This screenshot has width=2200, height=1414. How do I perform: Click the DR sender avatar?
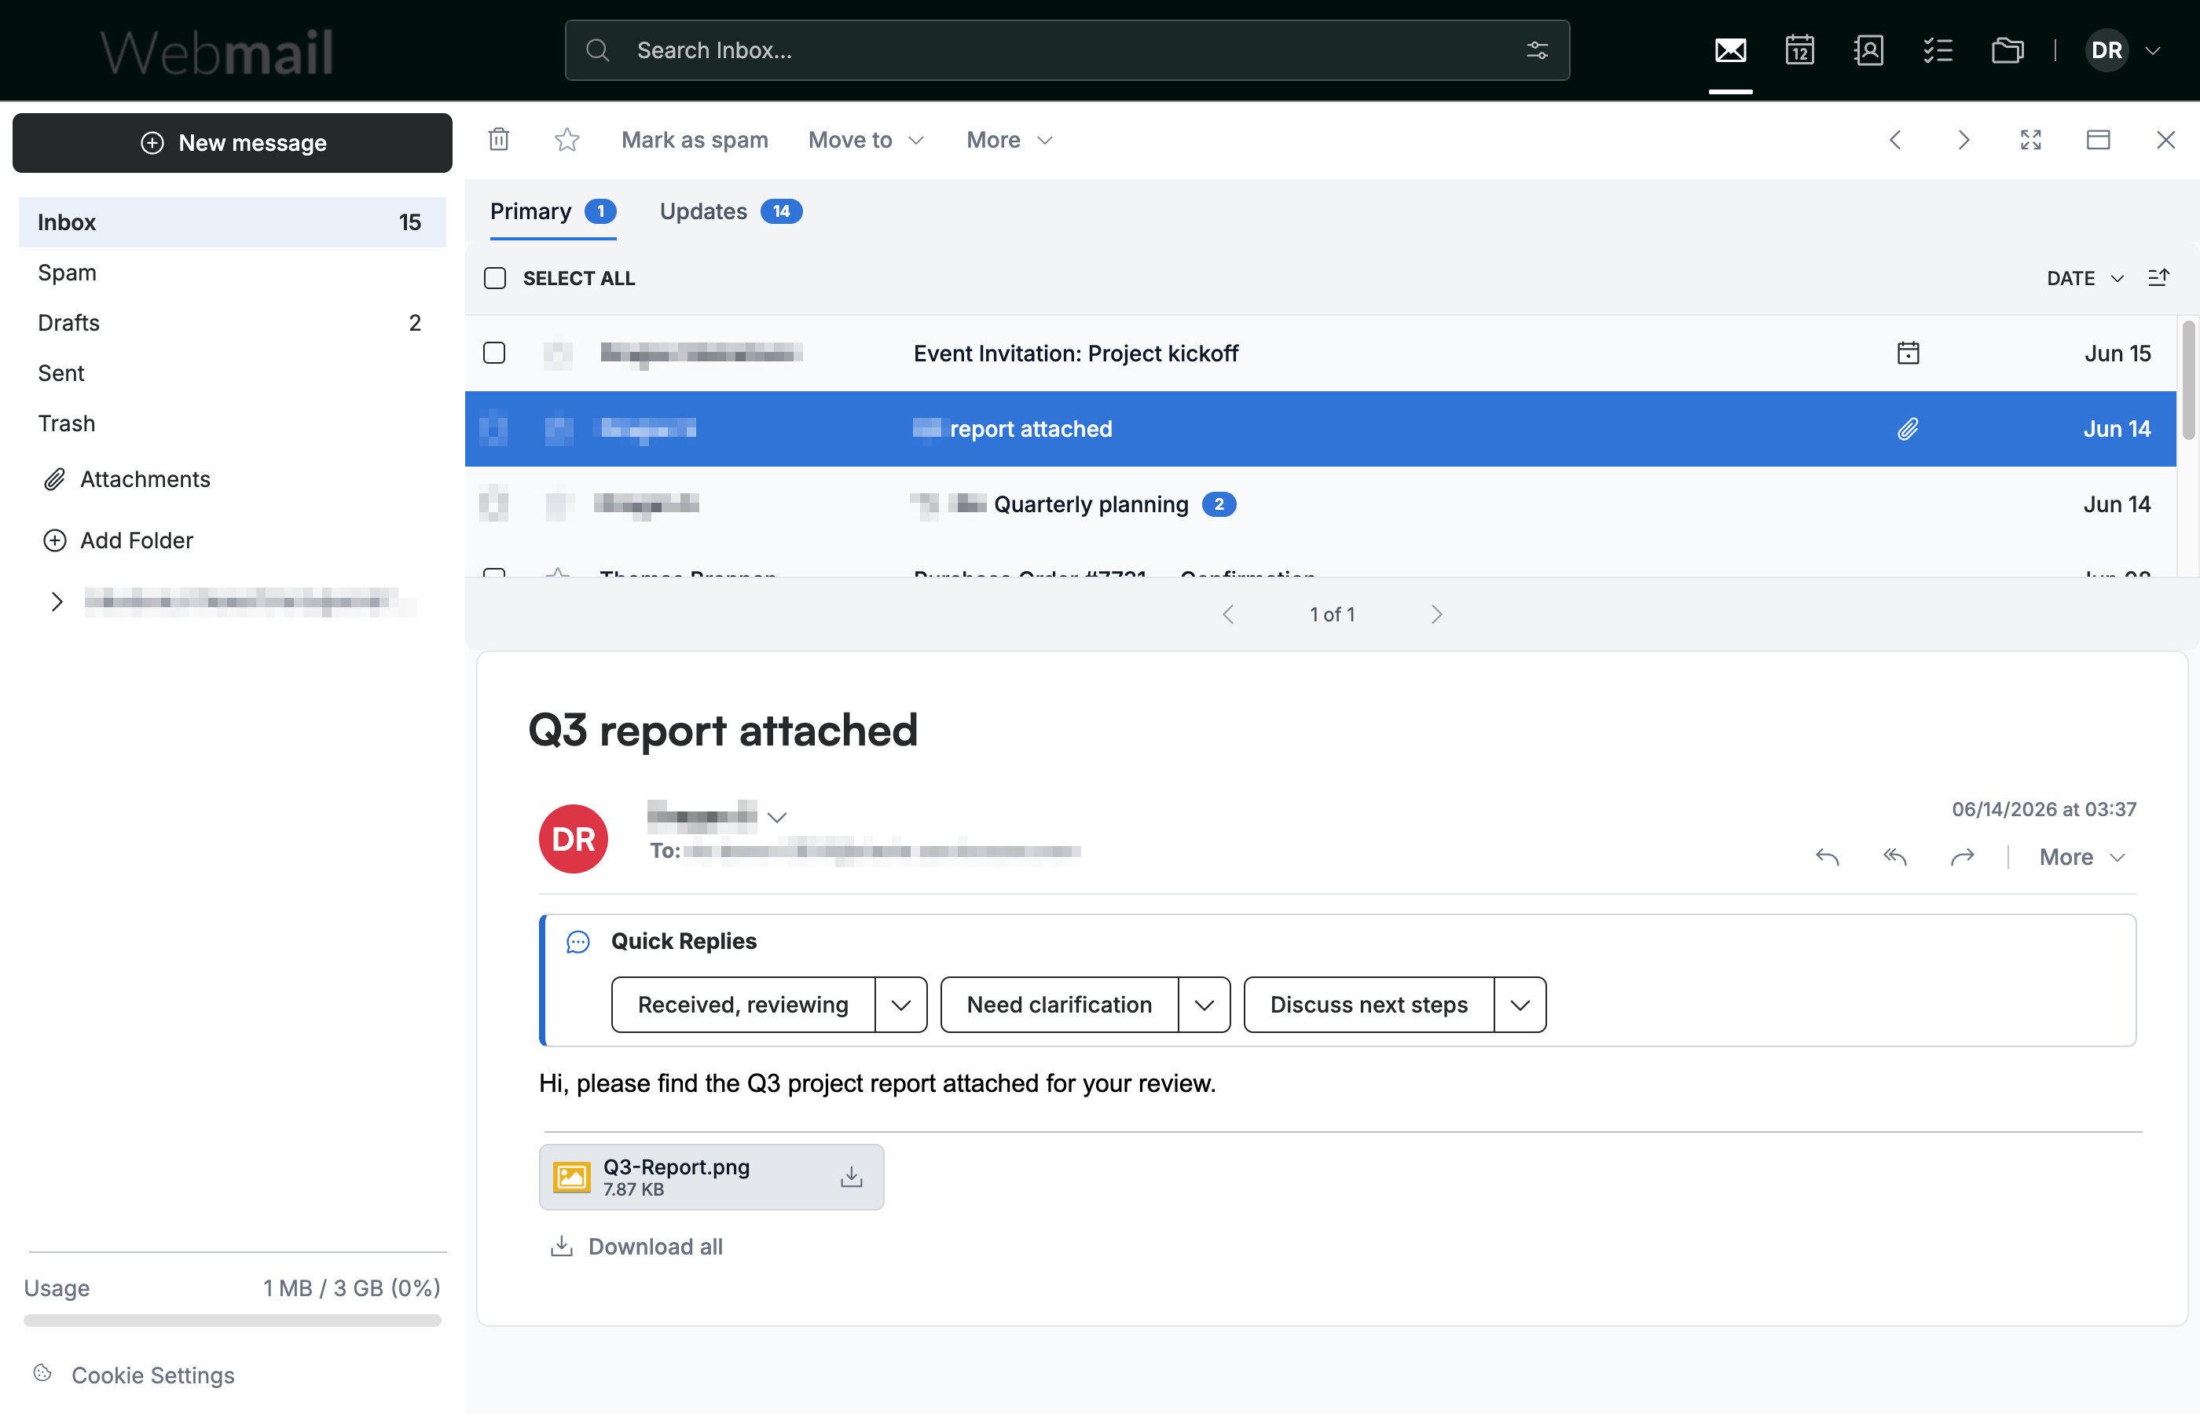(x=573, y=838)
